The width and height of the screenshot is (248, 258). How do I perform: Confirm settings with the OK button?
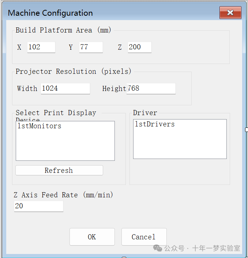(x=92, y=237)
